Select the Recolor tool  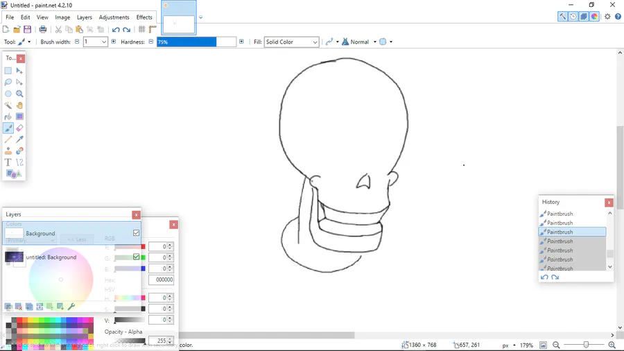tap(19, 151)
